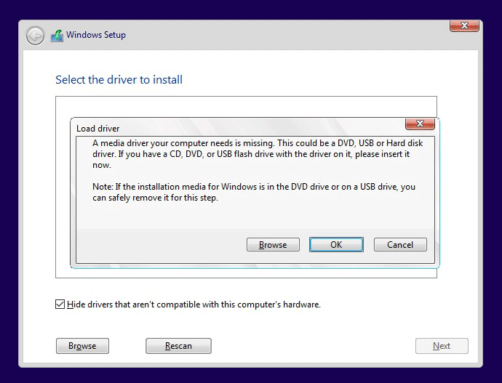Image resolution: width=502 pixels, height=383 pixels.
Task: Cancel the Load driver dialog
Action: [x=400, y=245]
